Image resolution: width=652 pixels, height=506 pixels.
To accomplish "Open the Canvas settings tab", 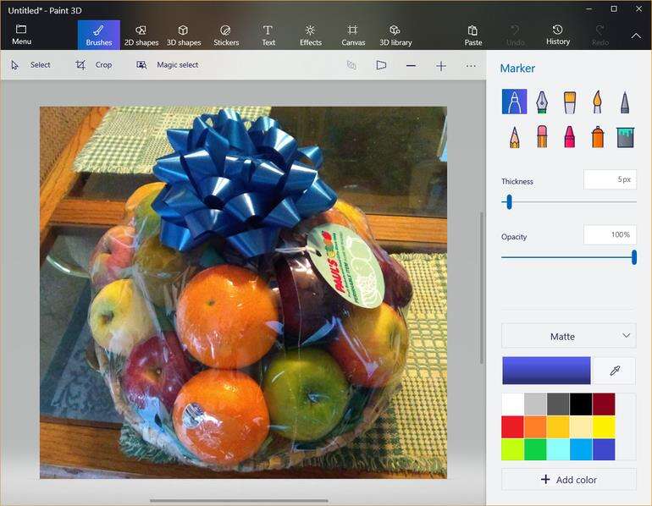I will point(353,35).
